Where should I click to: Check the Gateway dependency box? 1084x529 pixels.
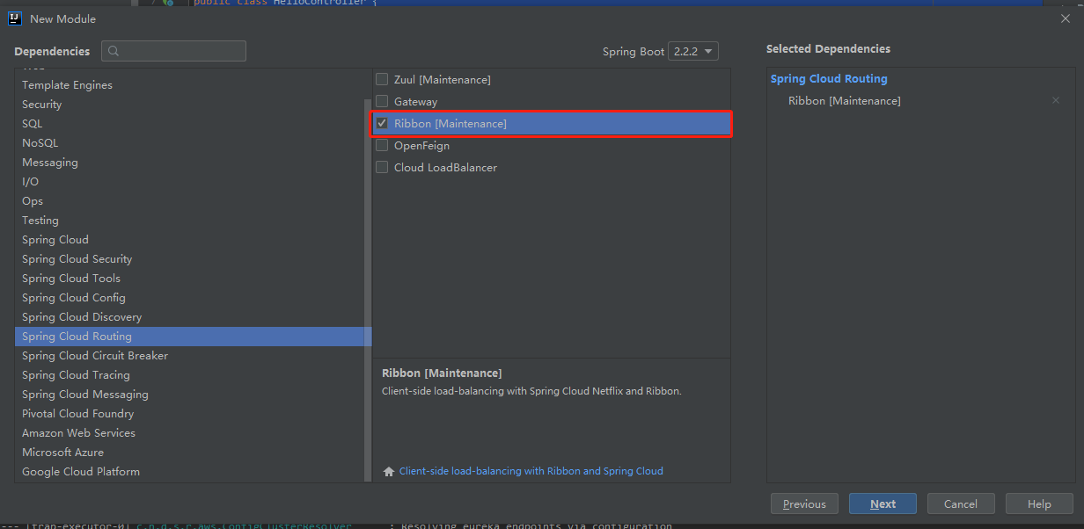pos(382,102)
